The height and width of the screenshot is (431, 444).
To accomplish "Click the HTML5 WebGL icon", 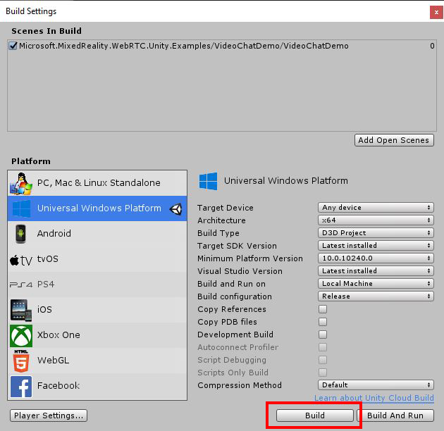I will point(21,361).
